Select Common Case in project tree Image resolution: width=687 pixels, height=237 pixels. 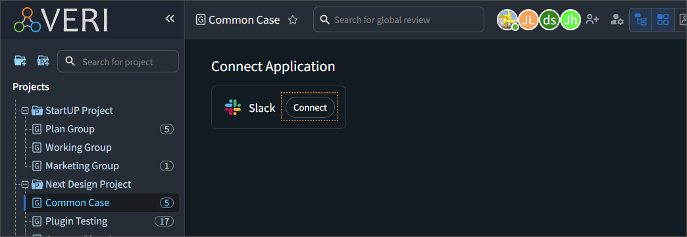[101, 203]
